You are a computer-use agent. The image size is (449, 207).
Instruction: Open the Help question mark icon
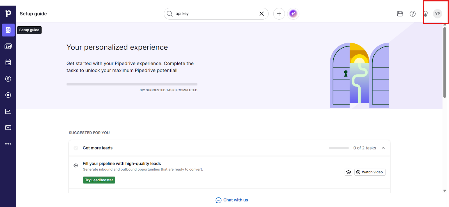coord(413,14)
